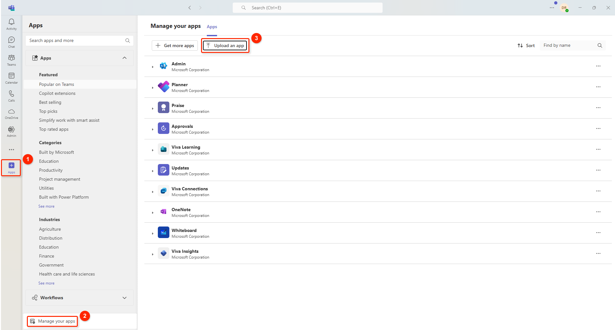Click the Viva Learning app icon
Viewport: 615px width, 330px height.
164,149
